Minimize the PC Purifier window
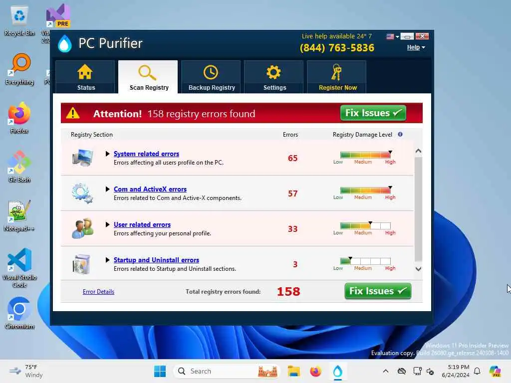This screenshot has height=383, width=511. point(407,36)
